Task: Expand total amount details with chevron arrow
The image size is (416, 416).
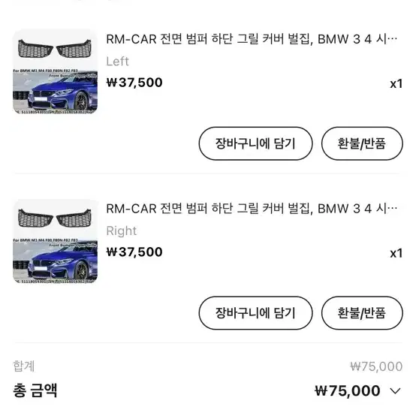Action: pos(395,390)
